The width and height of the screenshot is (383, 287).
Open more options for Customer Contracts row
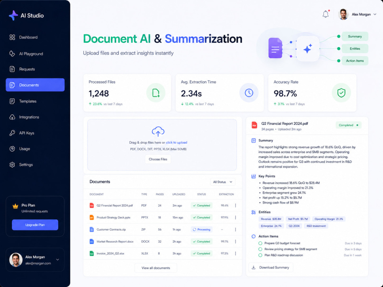236,229
